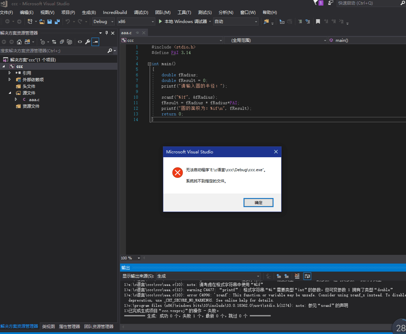
Task: Toggle Preview Selected Items in Solution Explorer
Action: (95, 41)
